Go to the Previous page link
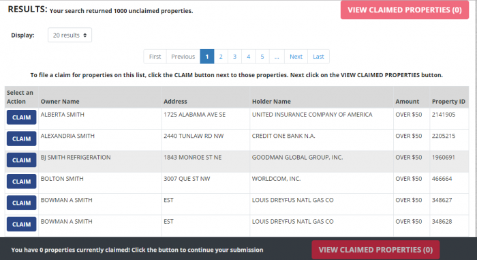The image size is (477, 260). click(183, 57)
